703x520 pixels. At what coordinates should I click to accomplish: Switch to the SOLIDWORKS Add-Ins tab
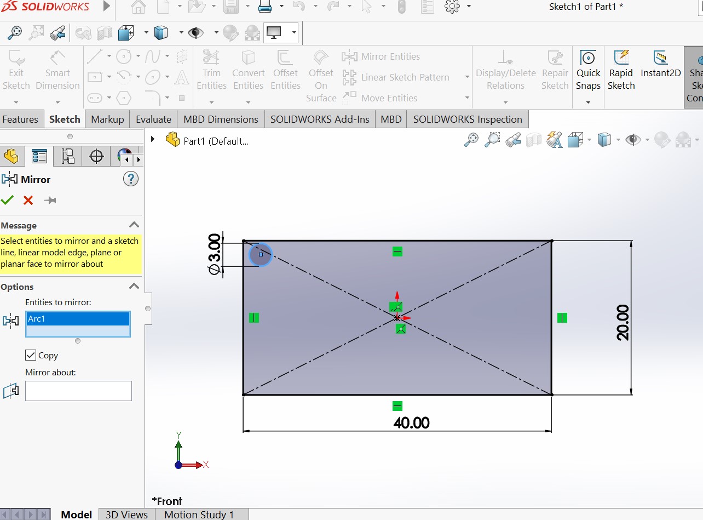coord(320,119)
